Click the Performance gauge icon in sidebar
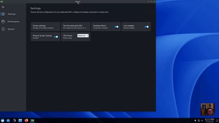This screenshot has width=219, height=123. (x=3, y=22)
